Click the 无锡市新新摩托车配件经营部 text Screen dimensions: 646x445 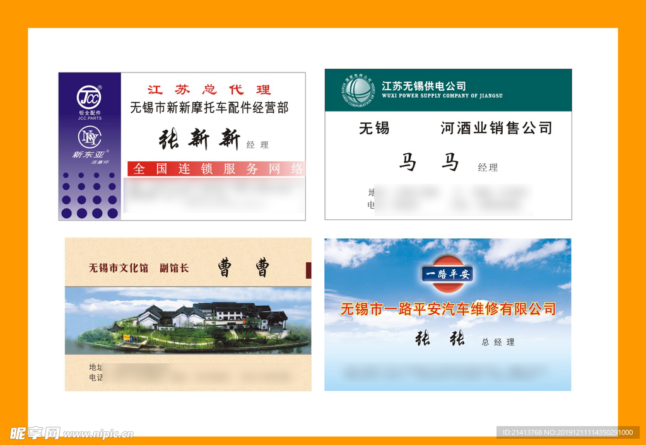point(209,108)
